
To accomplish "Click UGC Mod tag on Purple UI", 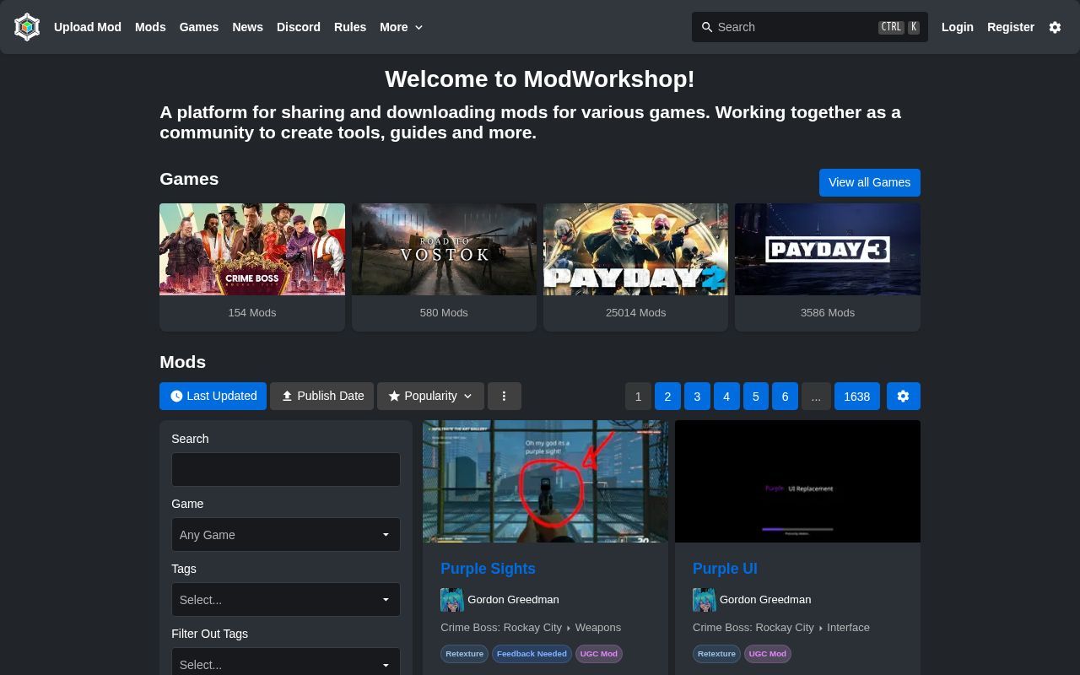I will pos(767,654).
